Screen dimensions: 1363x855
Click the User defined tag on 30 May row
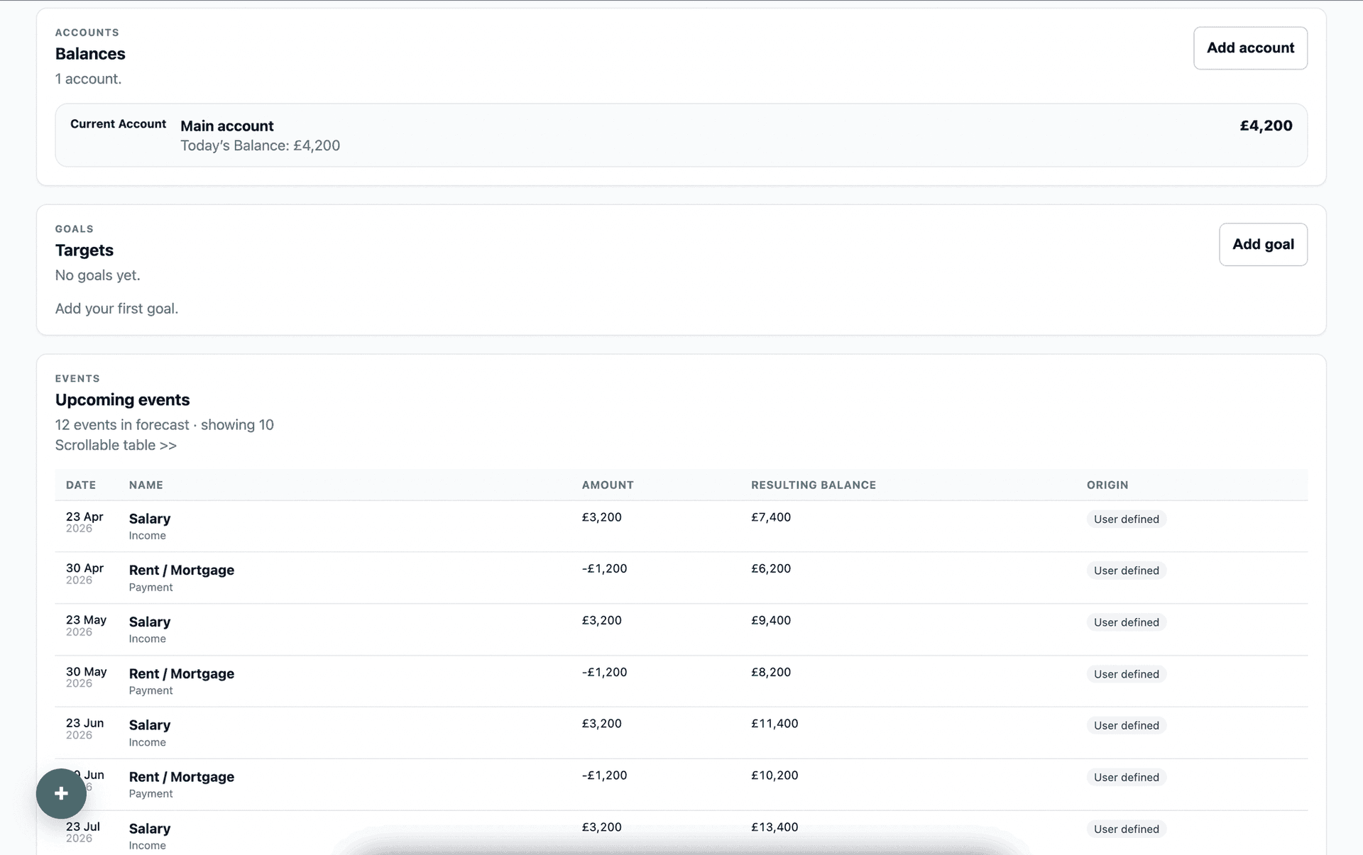[1126, 674]
